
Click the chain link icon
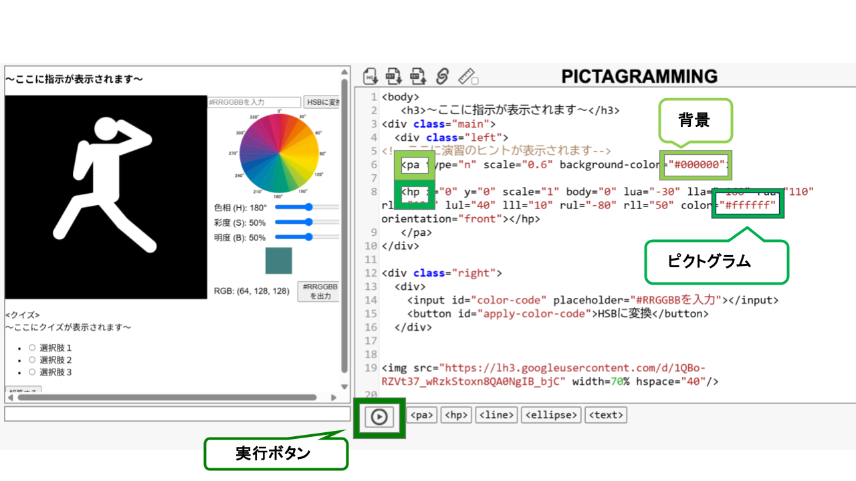click(x=442, y=76)
